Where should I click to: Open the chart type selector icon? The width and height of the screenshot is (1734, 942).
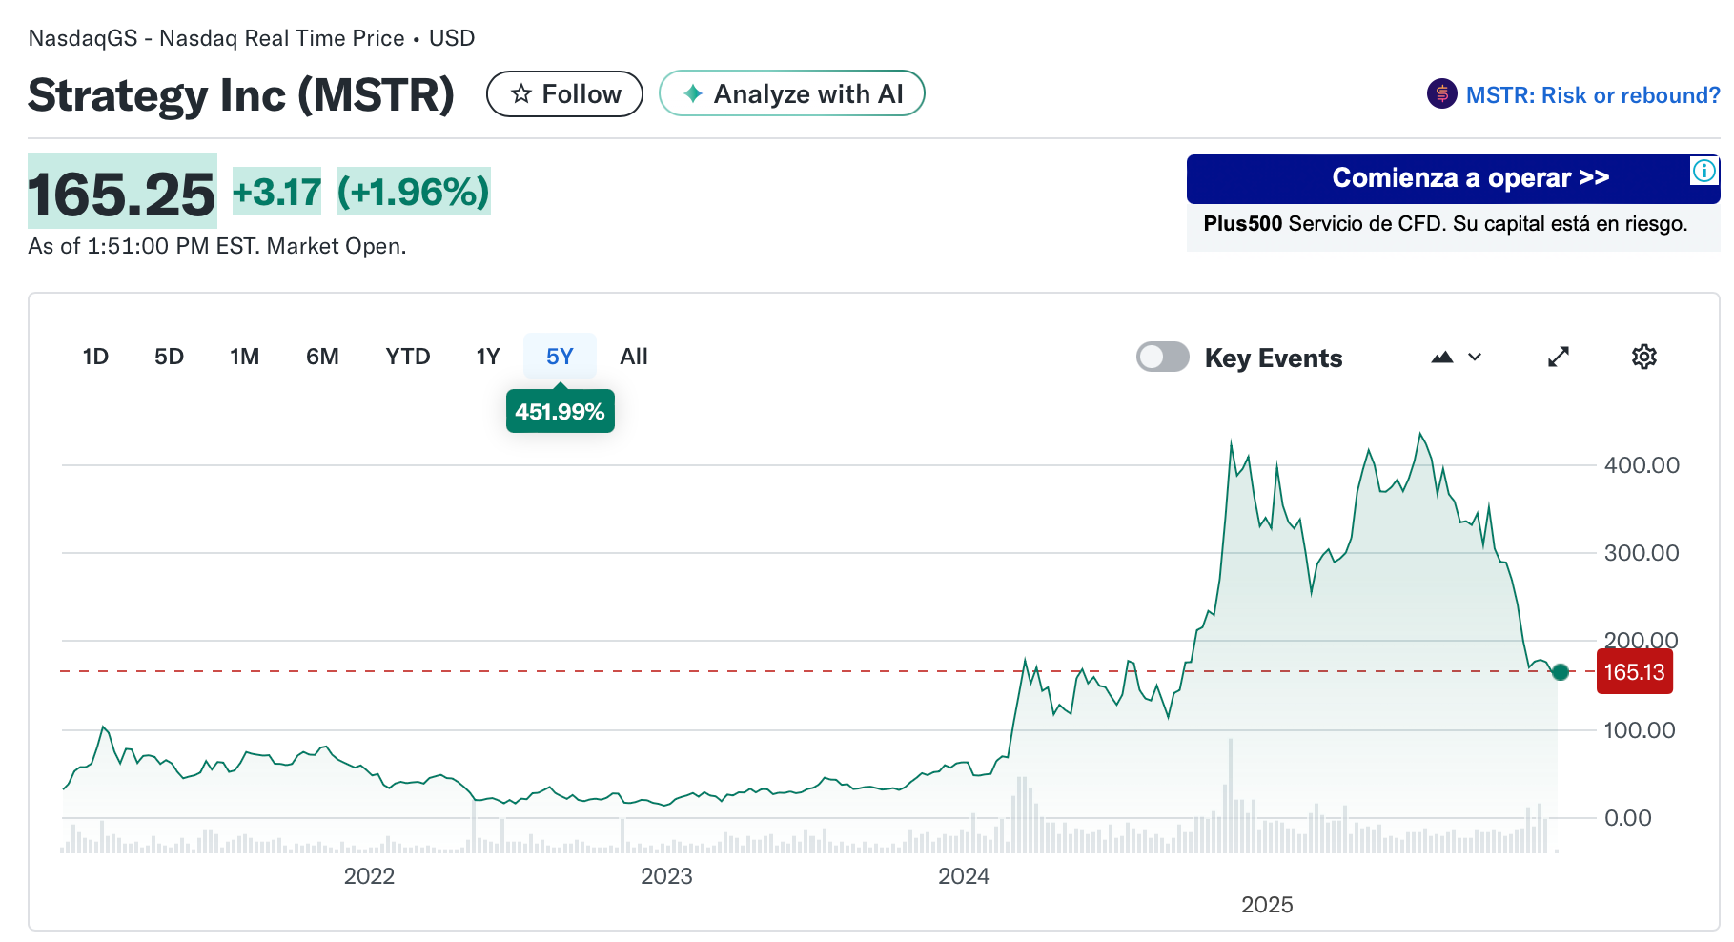[x=1440, y=357]
